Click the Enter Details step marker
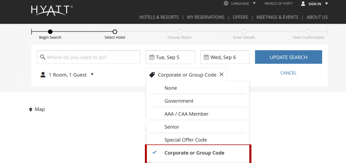The image size is (346, 163). click(244, 32)
